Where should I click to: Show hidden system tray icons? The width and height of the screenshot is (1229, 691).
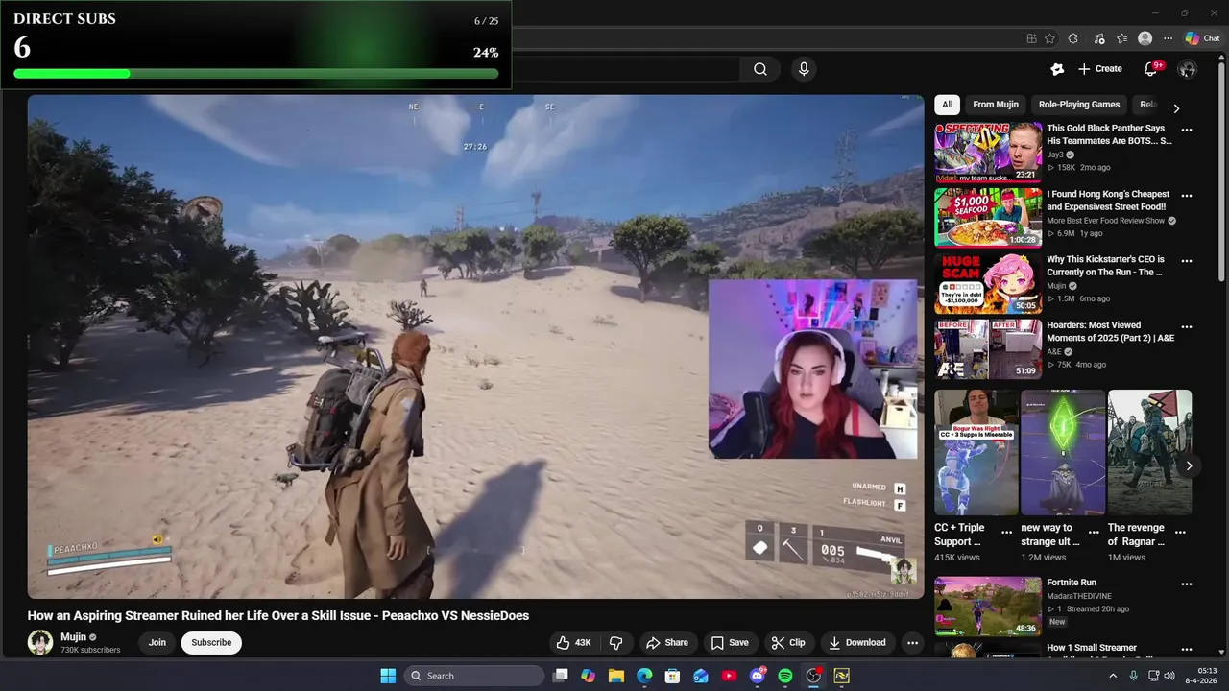(1113, 676)
